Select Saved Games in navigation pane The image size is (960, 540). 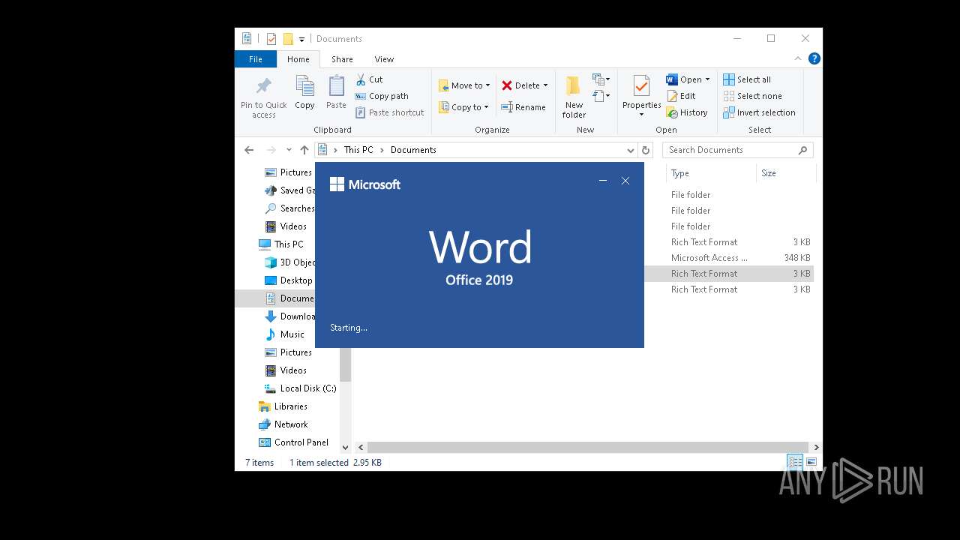[289, 190]
